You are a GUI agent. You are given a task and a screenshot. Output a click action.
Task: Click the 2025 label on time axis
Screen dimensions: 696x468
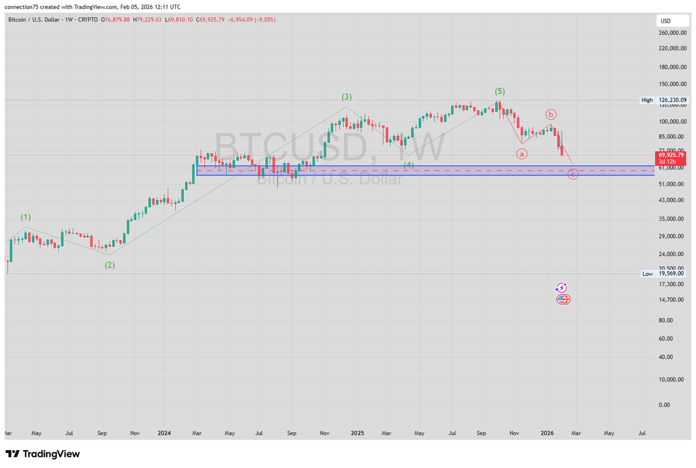[x=357, y=433]
